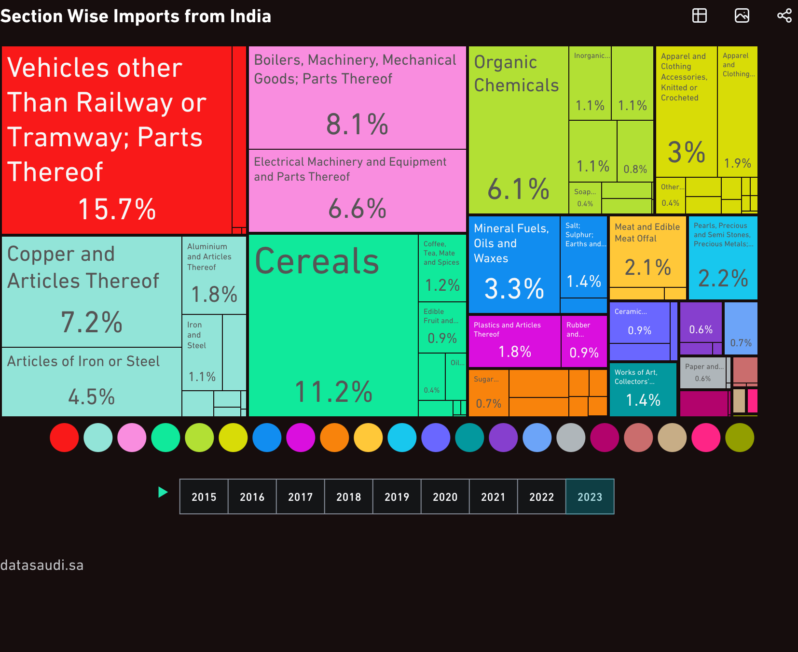798x652 pixels.
Task: Open the datasaudi.sa source link
Action: click(42, 565)
